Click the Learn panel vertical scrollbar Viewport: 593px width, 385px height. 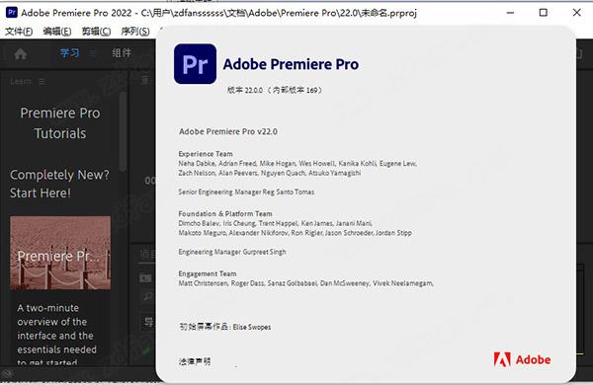coord(123,131)
